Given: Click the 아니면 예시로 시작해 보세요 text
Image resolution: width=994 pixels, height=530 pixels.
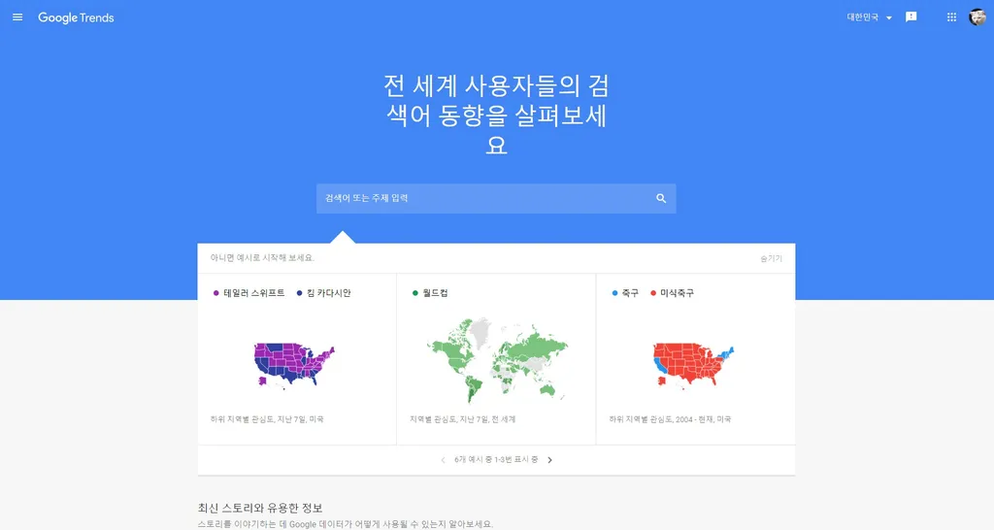Looking at the screenshot, I should click(262, 258).
